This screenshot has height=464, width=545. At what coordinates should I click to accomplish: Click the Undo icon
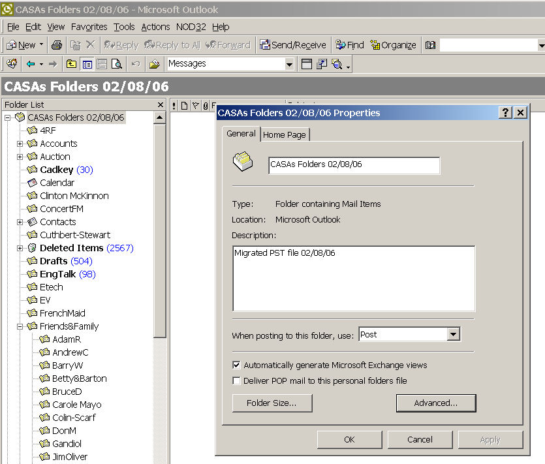(x=136, y=64)
